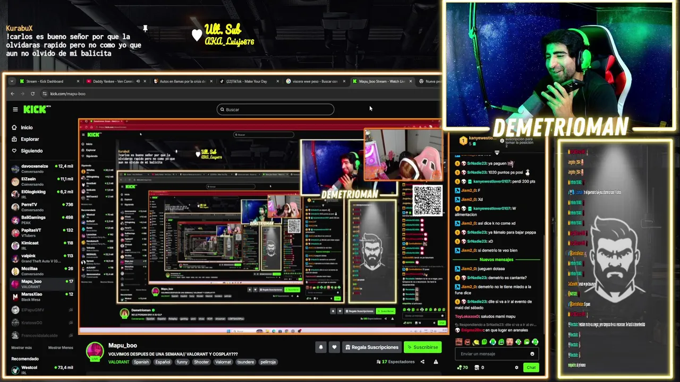Go back with the browser back arrow
Image resolution: width=680 pixels, height=382 pixels.
[13, 94]
